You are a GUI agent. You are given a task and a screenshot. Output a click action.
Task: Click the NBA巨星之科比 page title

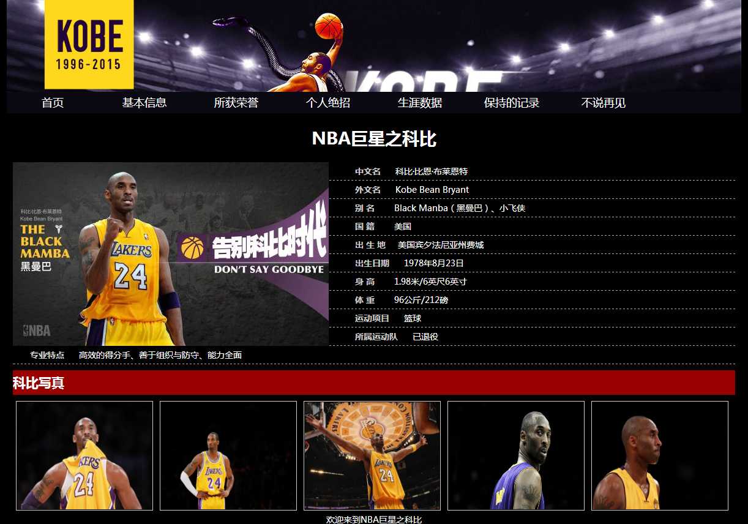[374, 139]
